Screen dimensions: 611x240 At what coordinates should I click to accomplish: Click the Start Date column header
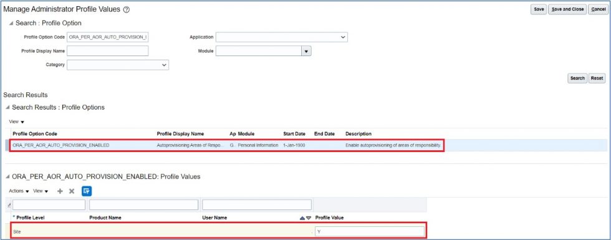tap(294, 133)
